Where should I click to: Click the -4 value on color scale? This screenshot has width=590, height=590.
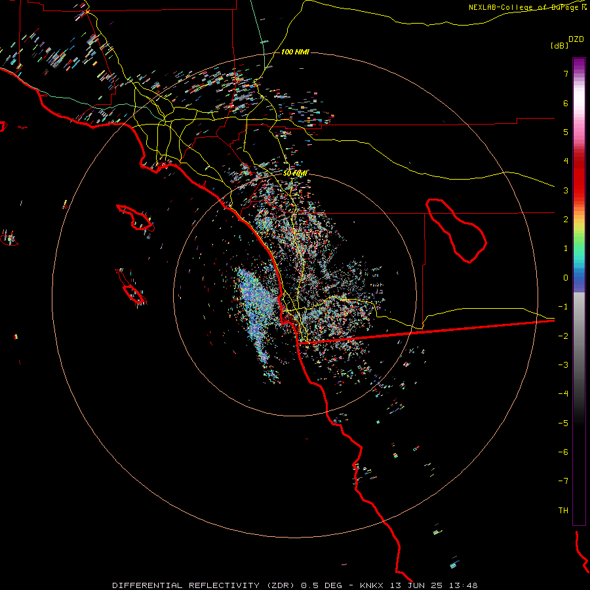tap(563, 394)
